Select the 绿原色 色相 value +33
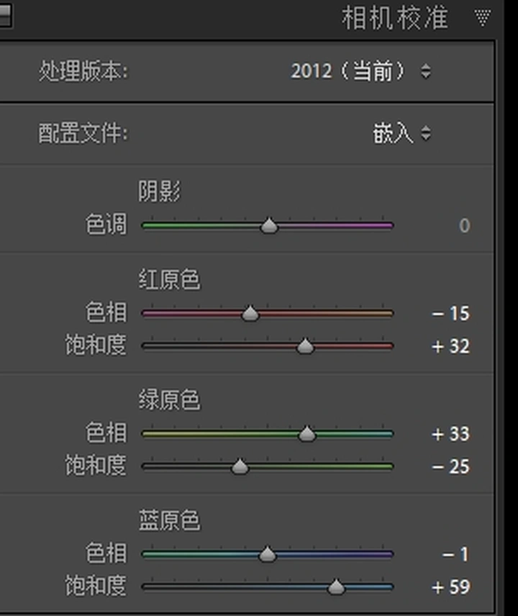The width and height of the screenshot is (518, 616). tap(450, 434)
